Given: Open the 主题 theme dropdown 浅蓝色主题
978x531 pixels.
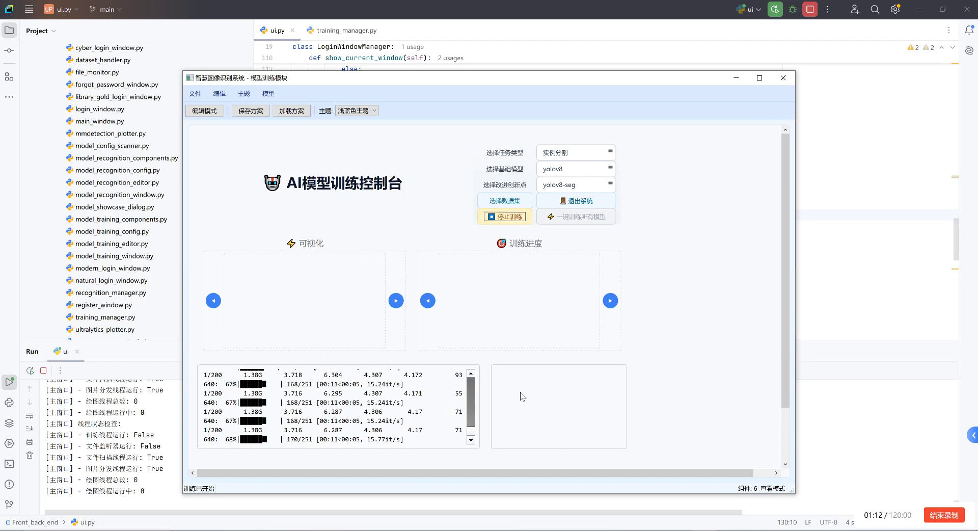Looking at the screenshot, I should click(357, 111).
